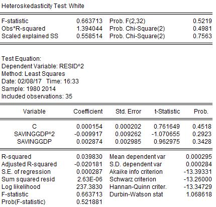This screenshot has height=207, width=216.
Task: Click the Obs*R-squared value 1.394044
Action: point(89,29)
